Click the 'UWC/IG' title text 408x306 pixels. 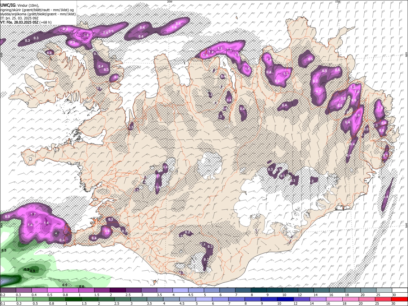pos(8,5)
